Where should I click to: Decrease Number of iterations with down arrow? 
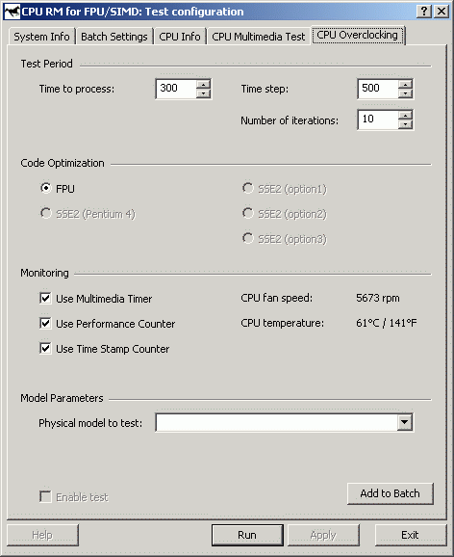pos(405,124)
